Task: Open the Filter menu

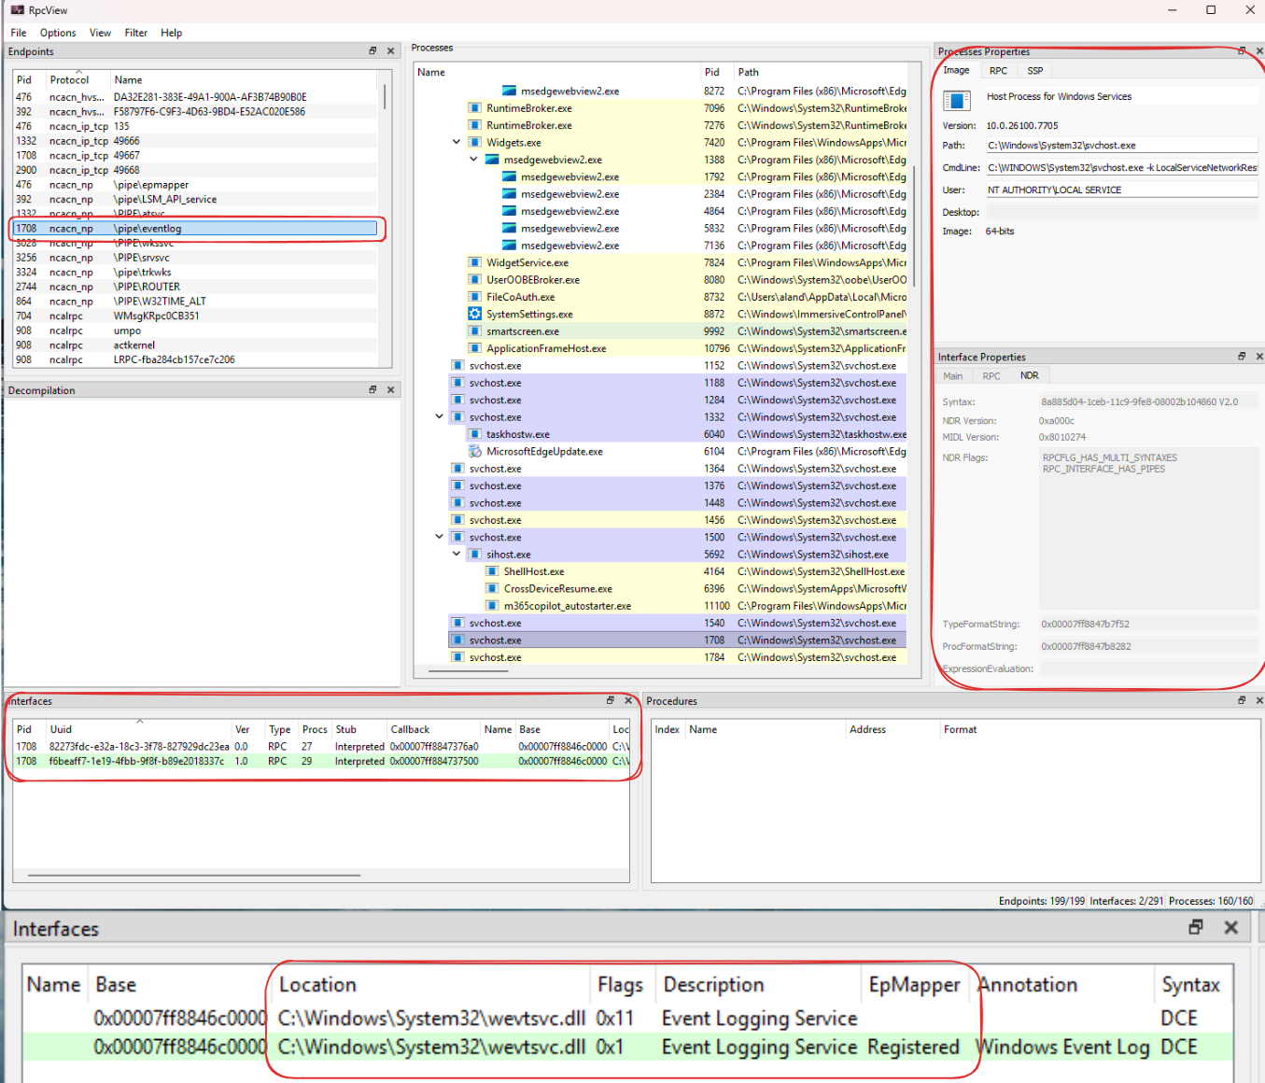Action: point(135,33)
